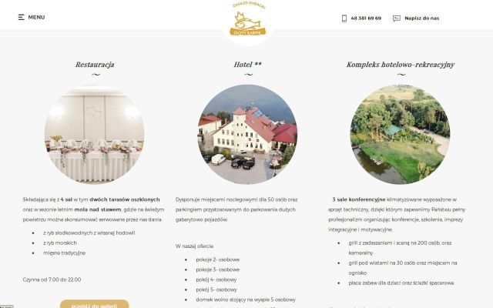
Task: Open the hotel building circular photo
Action: click(x=247, y=134)
